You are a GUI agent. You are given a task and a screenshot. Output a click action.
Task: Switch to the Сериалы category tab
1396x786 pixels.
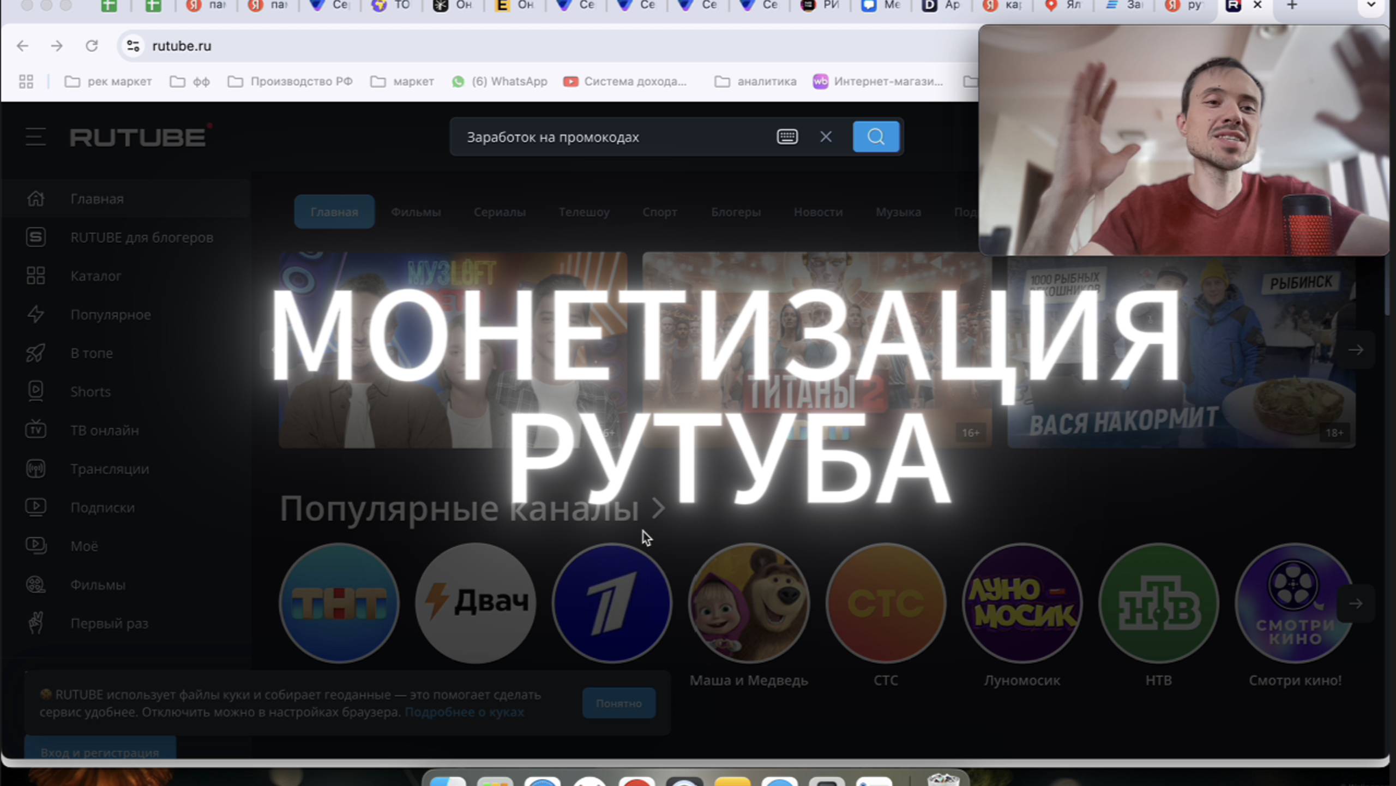coord(500,212)
